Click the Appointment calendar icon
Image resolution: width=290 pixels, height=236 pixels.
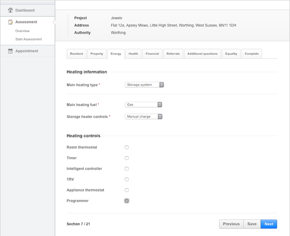click(x=10, y=51)
